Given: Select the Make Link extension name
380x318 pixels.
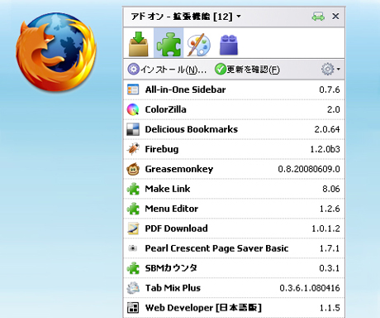Looking at the screenshot, I should tap(168, 189).
